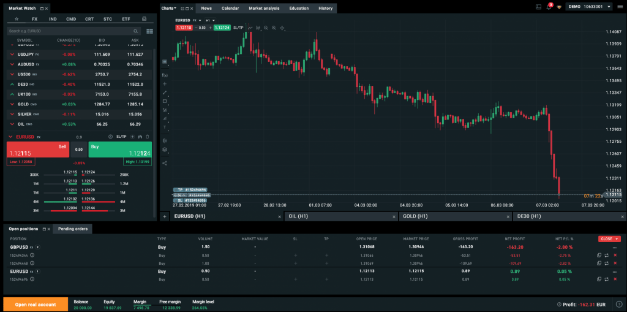The height and width of the screenshot is (312, 627).
Task: Switch to the News tab
Action: click(x=206, y=8)
